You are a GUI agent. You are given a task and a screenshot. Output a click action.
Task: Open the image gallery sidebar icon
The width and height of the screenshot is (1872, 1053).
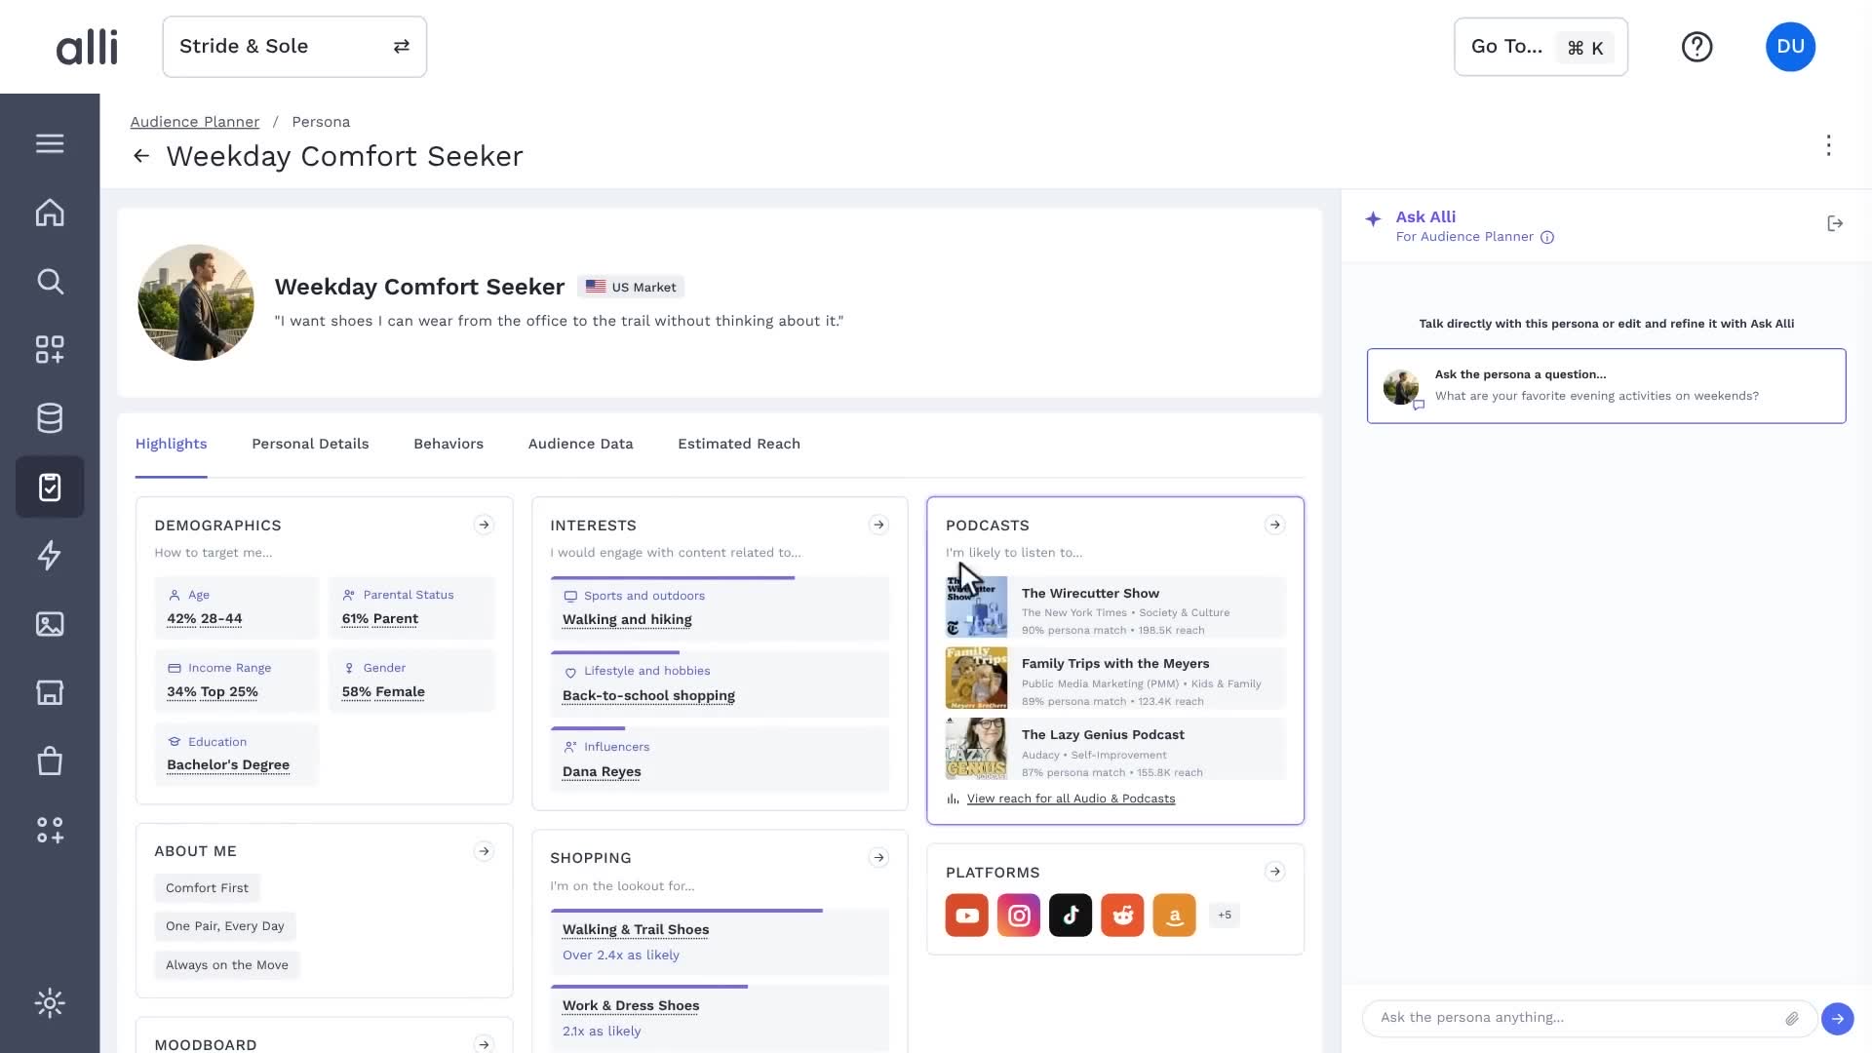point(50,624)
